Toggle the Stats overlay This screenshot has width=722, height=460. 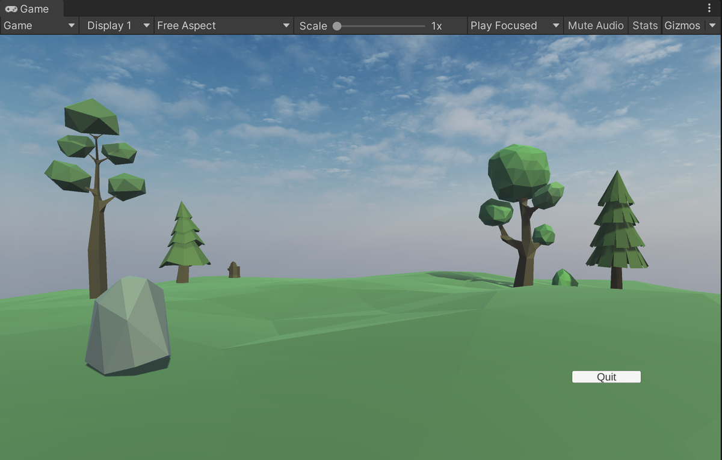click(x=645, y=26)
